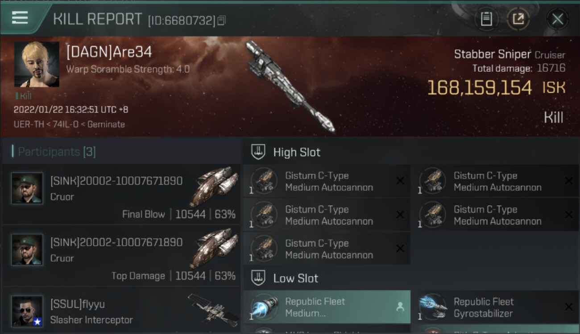580x334 pixels.
Task: Open the clipboard icon in header
Action: coord(486,19)
